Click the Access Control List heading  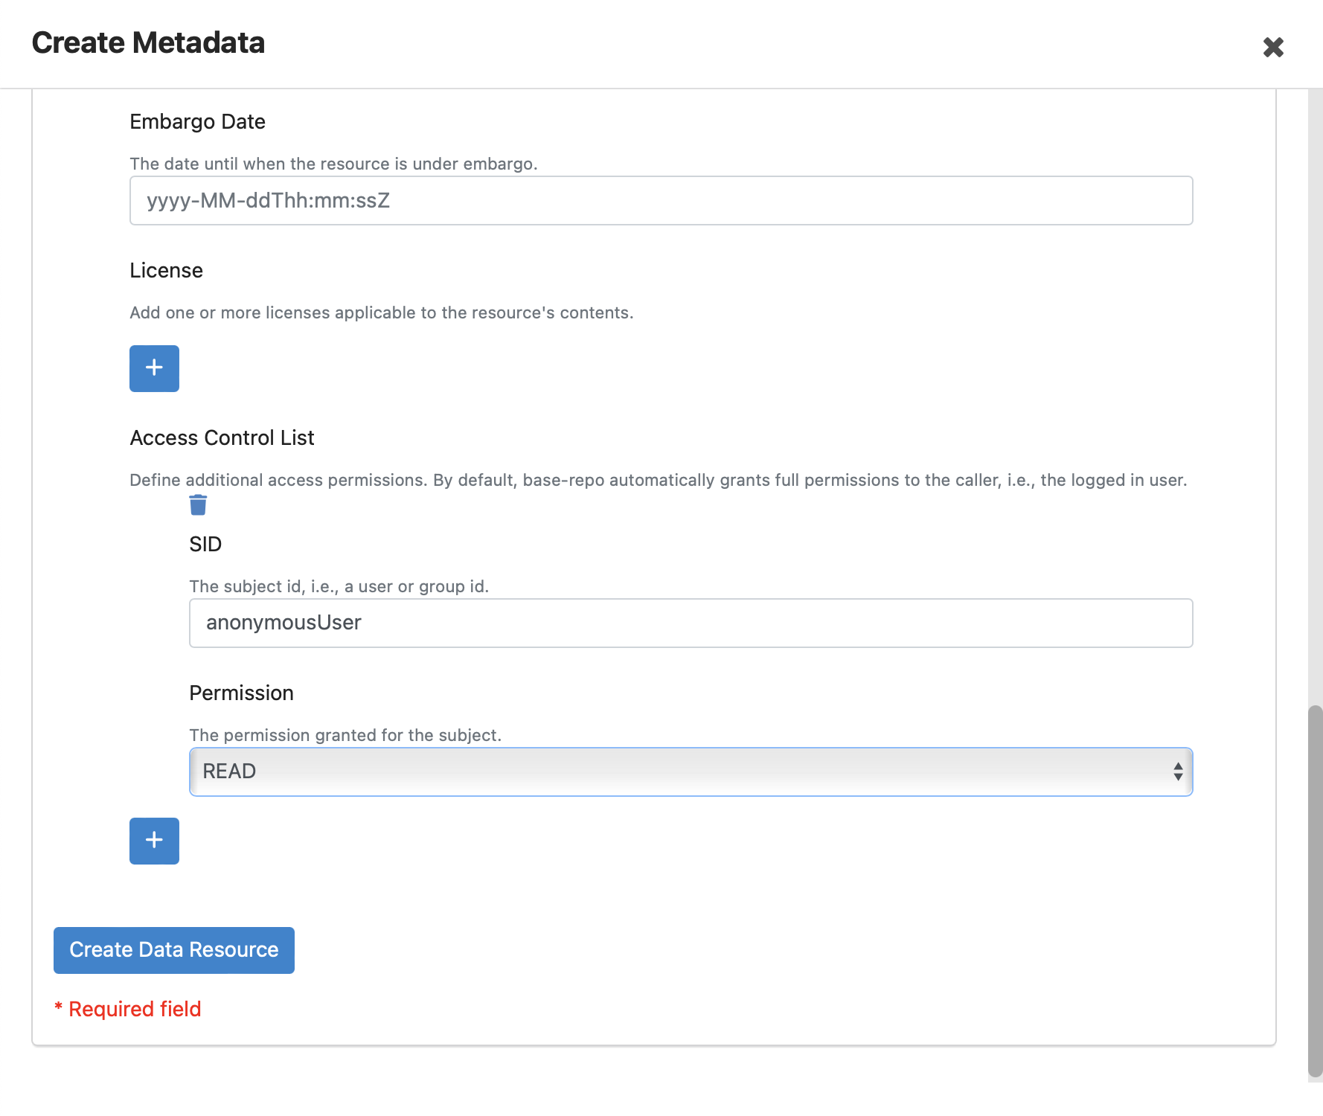(222, 437)
